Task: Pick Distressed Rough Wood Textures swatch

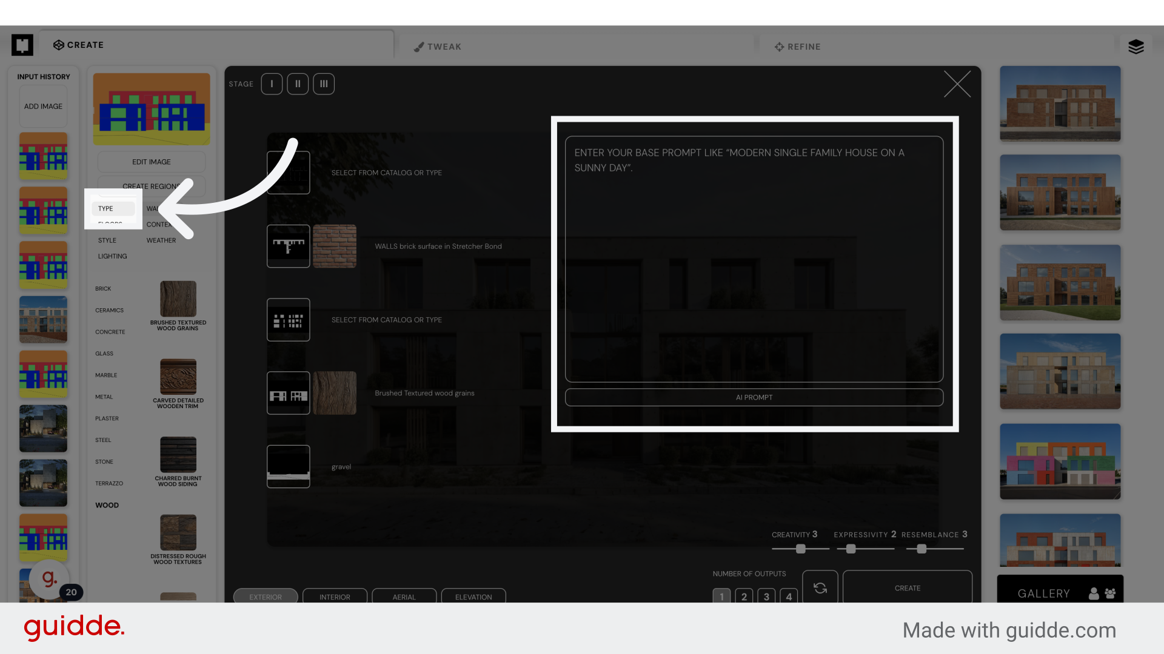Action: pyautogui.click(x=178, y=532)
